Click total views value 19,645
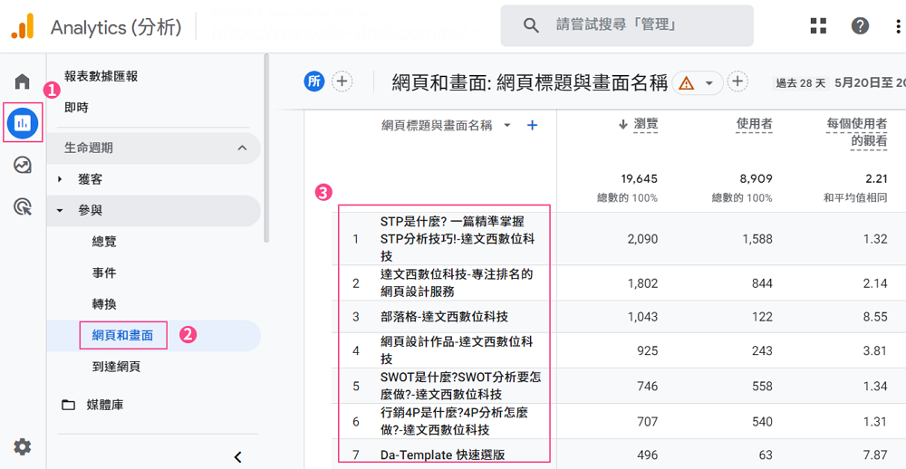 tap(639, 178)
